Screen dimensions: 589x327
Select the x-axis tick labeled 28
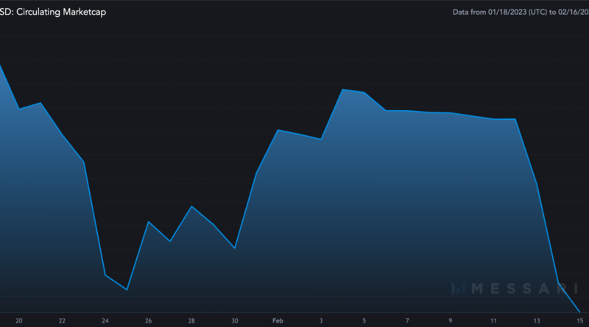pos(191,320)
